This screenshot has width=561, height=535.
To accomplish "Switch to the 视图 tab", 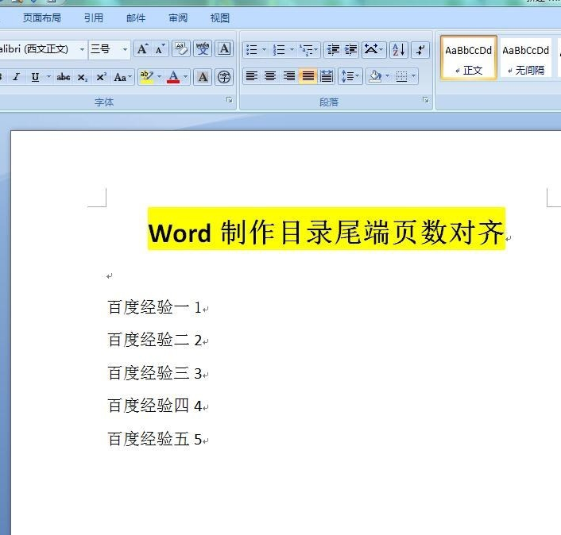I will 220,18.
